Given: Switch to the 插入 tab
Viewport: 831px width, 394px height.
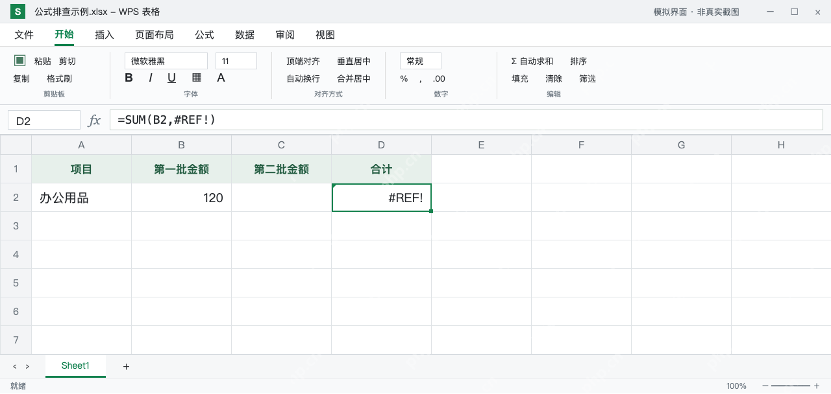Looking at the screenshot, I should point(105,35).
